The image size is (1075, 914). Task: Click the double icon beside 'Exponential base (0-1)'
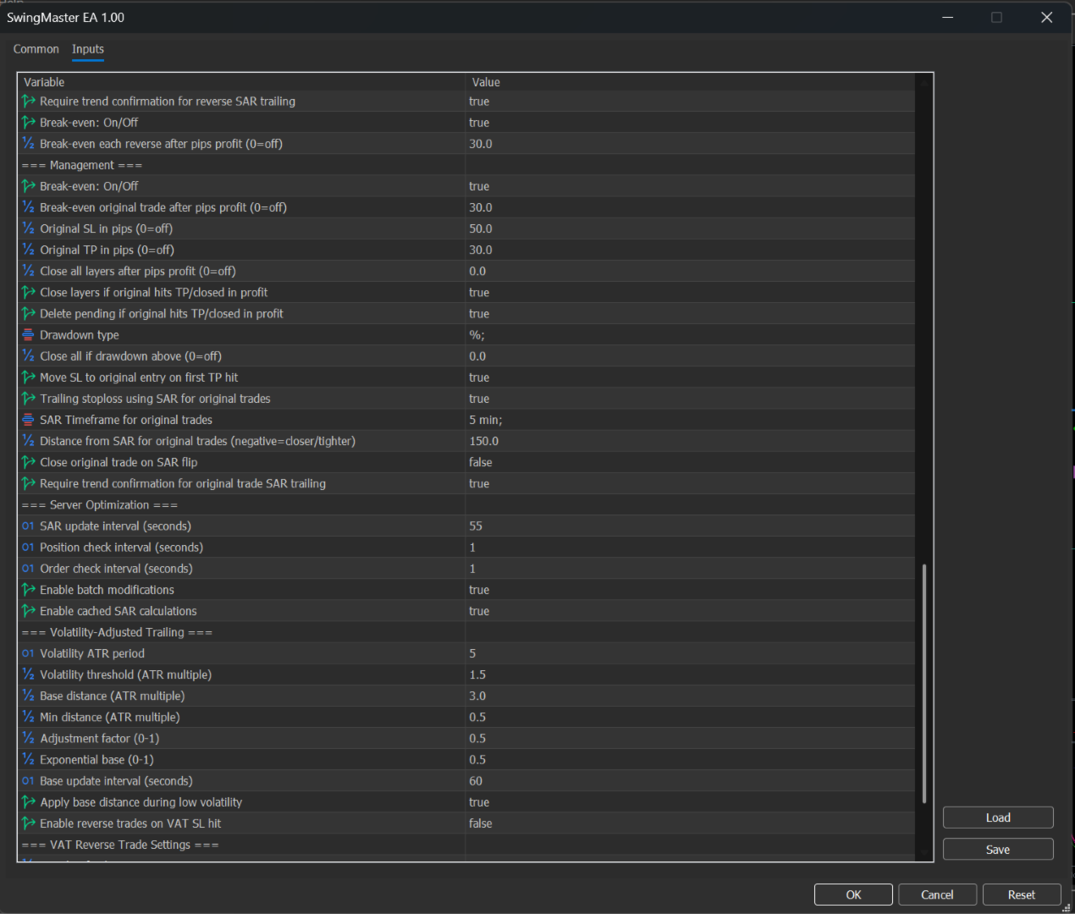pyautogui.click(x=28, y=760)
